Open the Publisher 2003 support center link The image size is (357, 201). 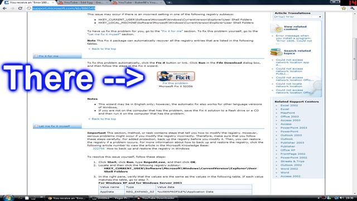(x=292, y=143)
